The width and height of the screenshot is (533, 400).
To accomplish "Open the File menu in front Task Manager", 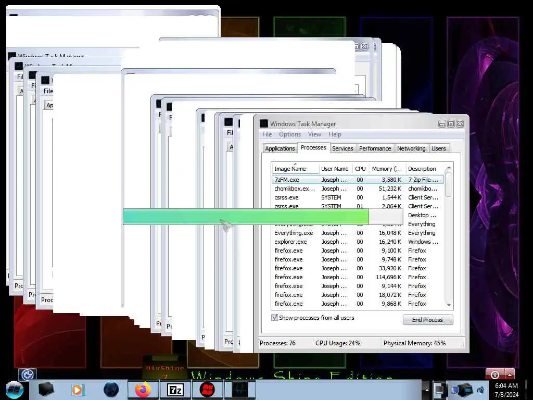I will [x=267, y=134].
